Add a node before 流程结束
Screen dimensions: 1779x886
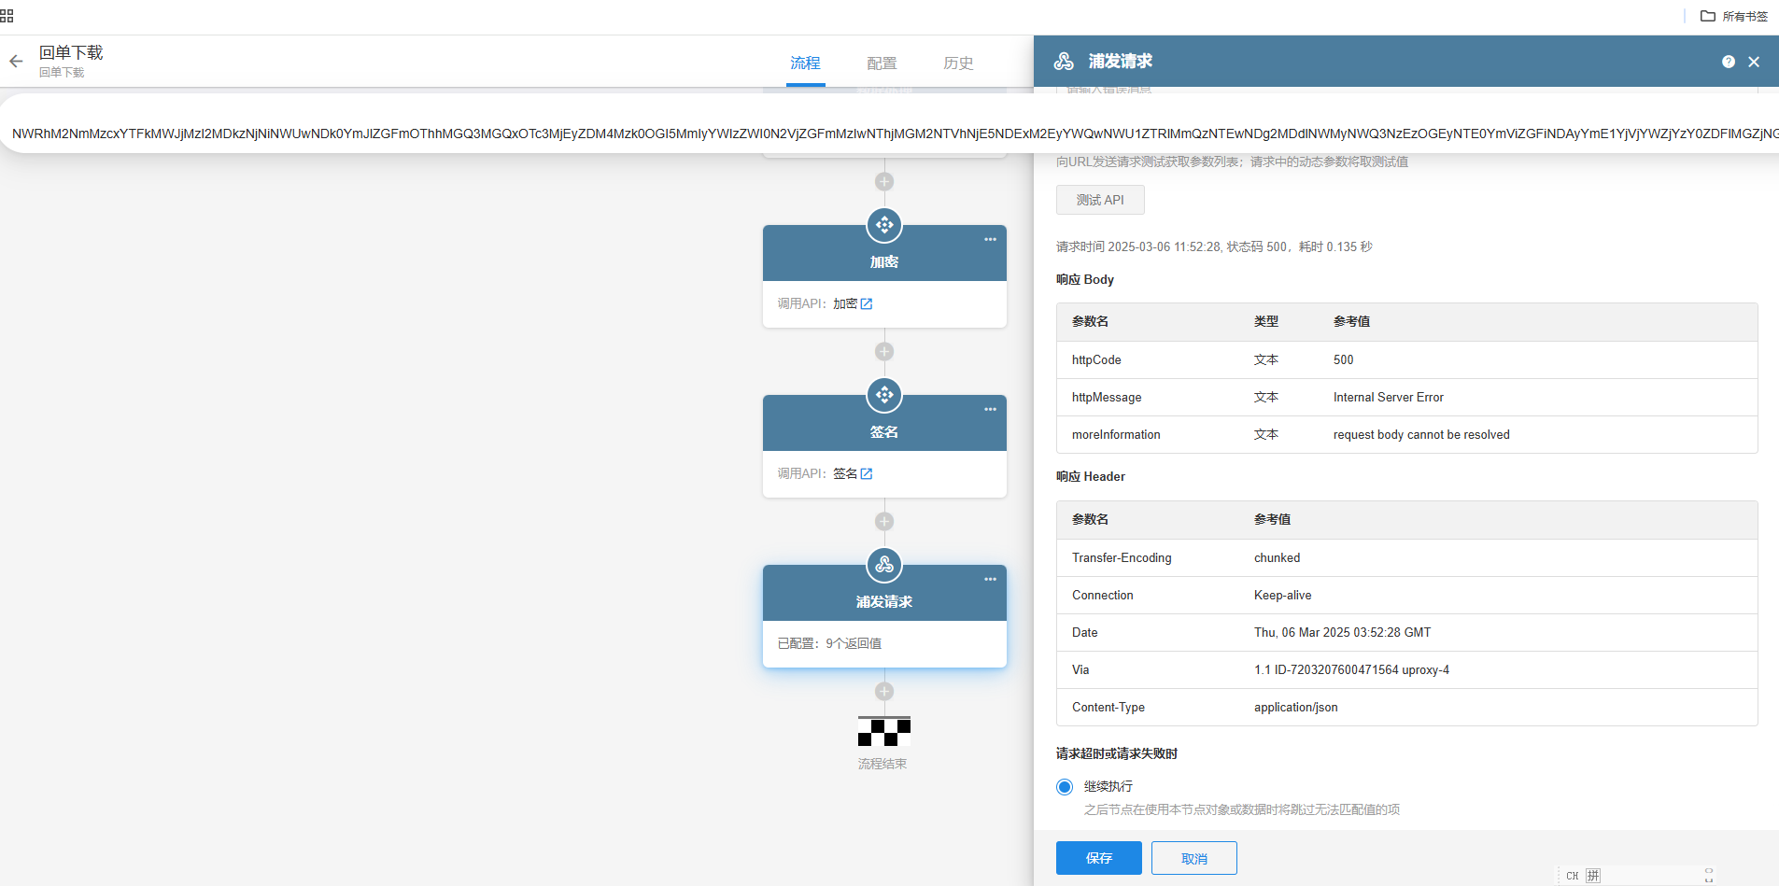(884, 692)
